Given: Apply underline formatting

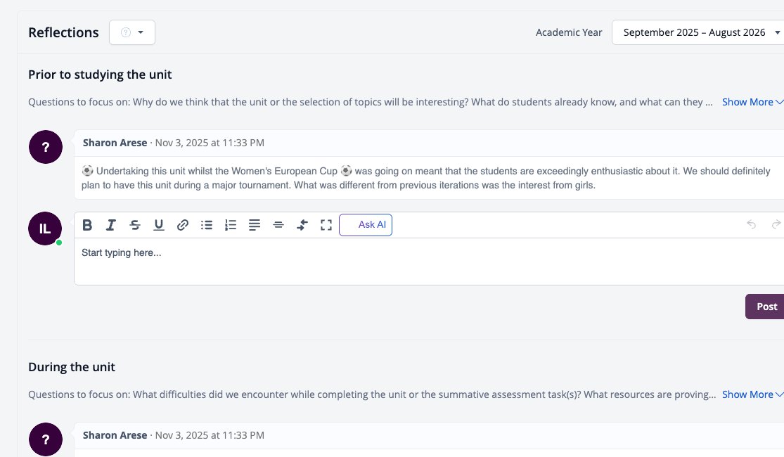Looking at the screenshot, I should [158, 225].
